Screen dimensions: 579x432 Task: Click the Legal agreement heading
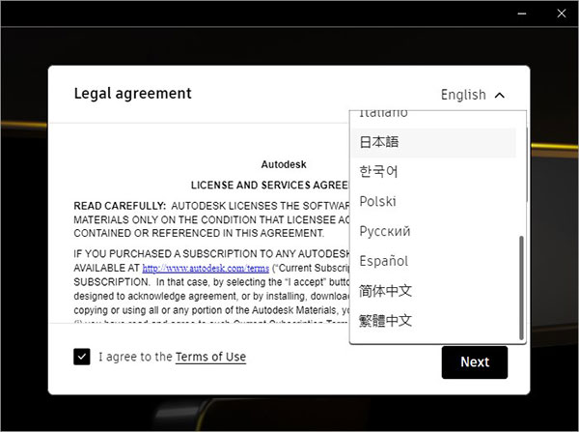(133, 94)
